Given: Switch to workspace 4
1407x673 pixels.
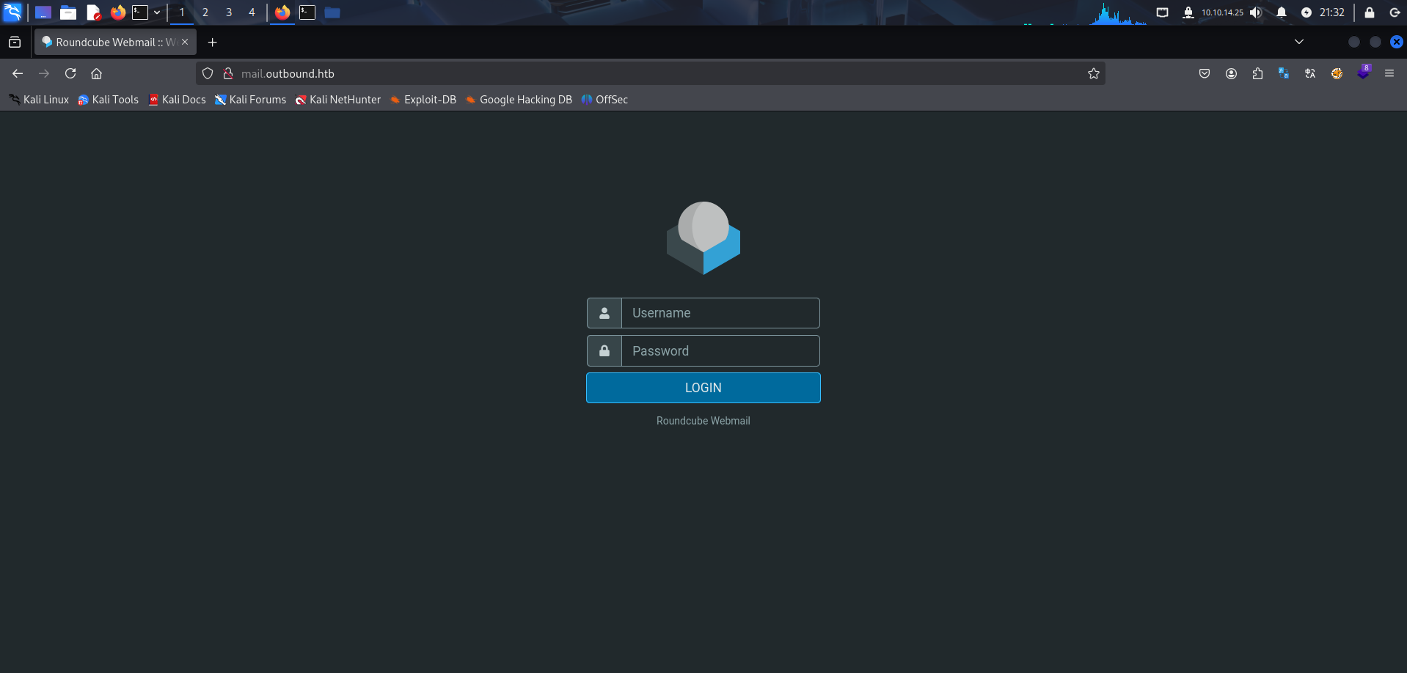Looking at the screenshot, I should click(252, 12).
